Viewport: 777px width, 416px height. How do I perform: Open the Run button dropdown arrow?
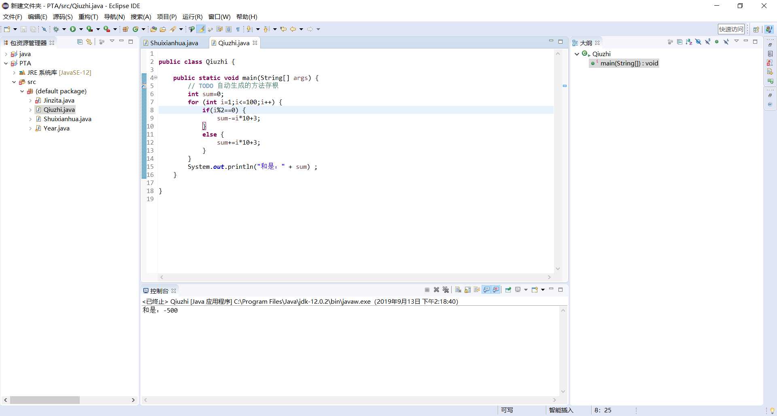(x=81, y=29)
